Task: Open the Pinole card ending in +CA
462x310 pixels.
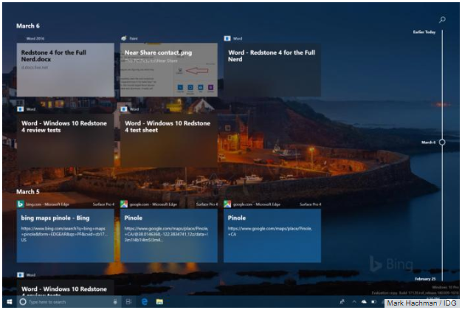Action: tap(272, 235)
